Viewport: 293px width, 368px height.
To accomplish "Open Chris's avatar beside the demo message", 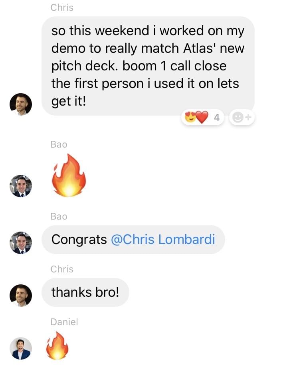I will click(21, 104).
